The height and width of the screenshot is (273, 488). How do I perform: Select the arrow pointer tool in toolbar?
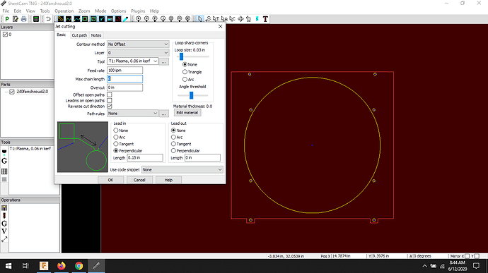(x=199, y=19)
